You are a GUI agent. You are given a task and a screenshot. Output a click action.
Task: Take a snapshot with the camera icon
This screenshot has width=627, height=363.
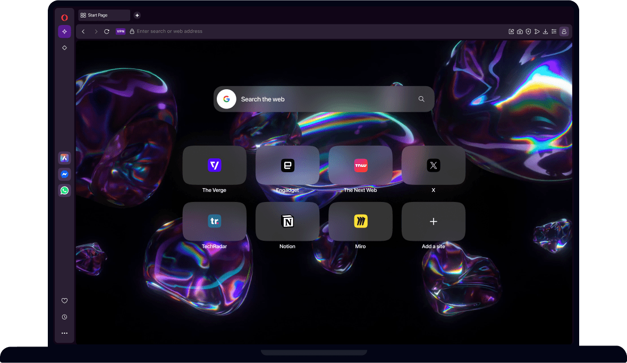[520, 31]
